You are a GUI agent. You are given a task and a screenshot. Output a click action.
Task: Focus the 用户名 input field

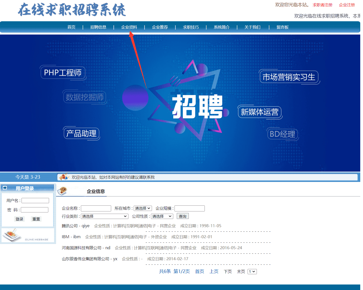pos(35,200)
